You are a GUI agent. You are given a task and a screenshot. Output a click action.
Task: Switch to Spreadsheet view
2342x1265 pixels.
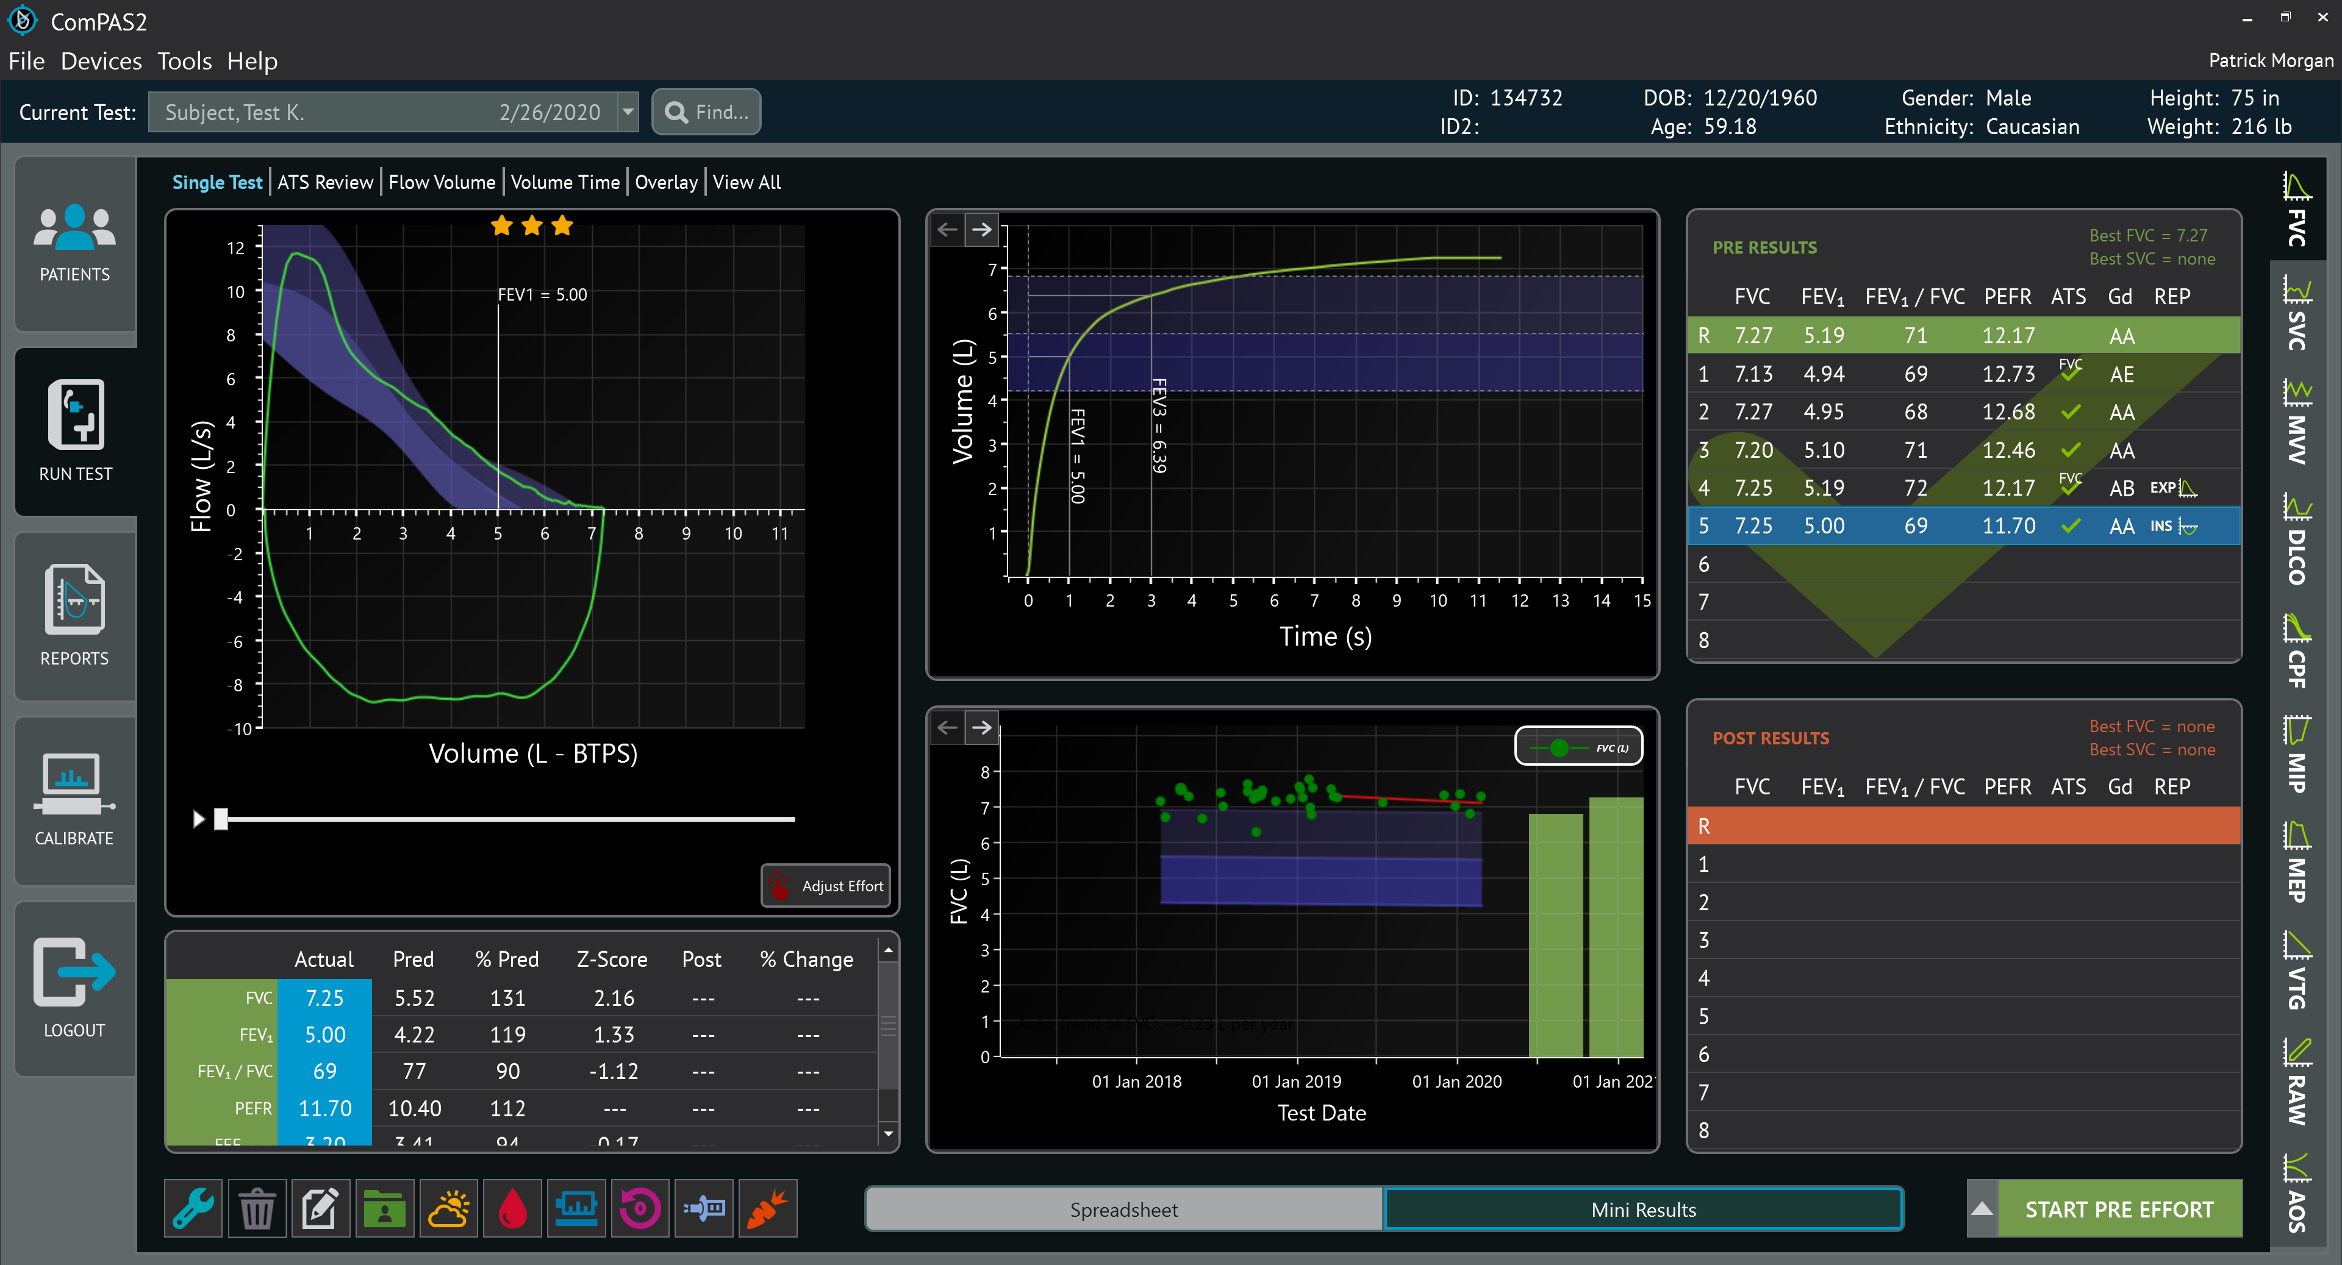(1123, 1210)
